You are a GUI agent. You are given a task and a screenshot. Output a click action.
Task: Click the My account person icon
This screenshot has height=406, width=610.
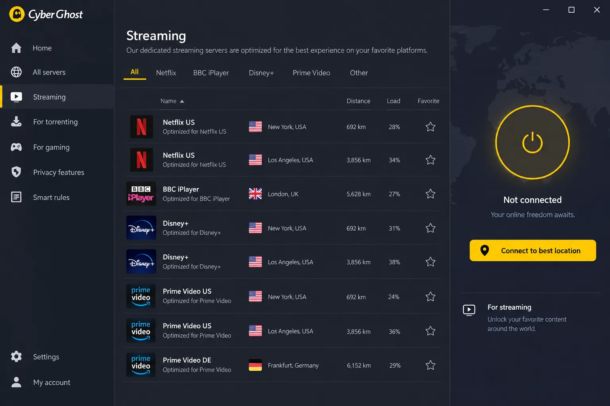(x=16, y=382)
